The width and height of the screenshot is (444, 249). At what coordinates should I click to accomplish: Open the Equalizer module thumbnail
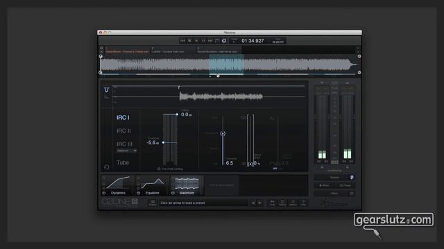(x=153, y=185)
